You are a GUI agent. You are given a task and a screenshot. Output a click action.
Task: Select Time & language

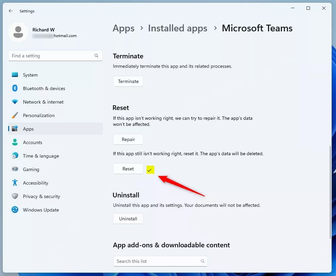pyautogui.click(x=55, y=156)
